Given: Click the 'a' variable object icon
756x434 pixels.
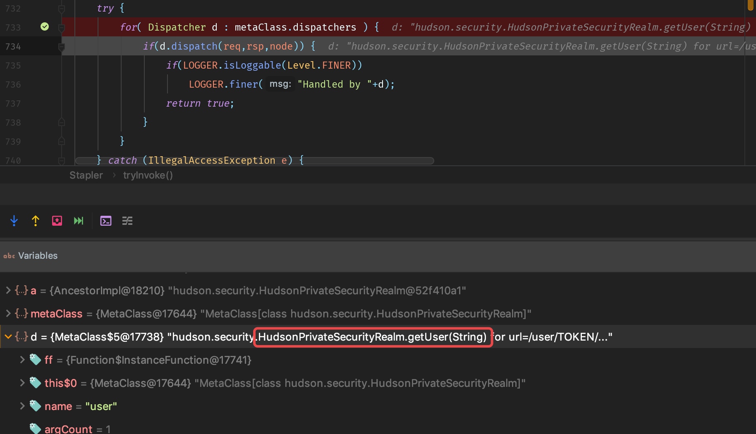Looking at the screenshot, I should pos(22,290).
